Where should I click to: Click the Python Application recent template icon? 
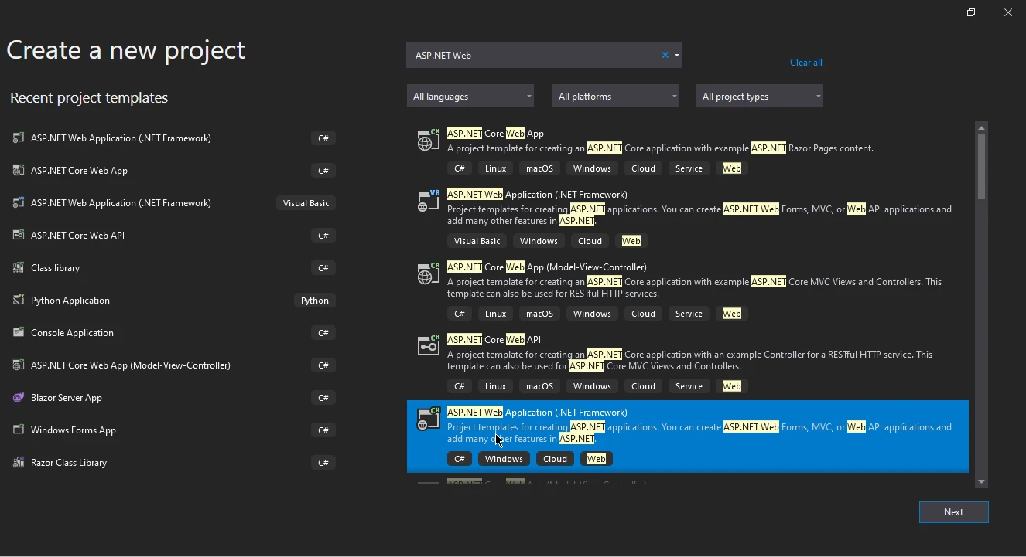19,301
